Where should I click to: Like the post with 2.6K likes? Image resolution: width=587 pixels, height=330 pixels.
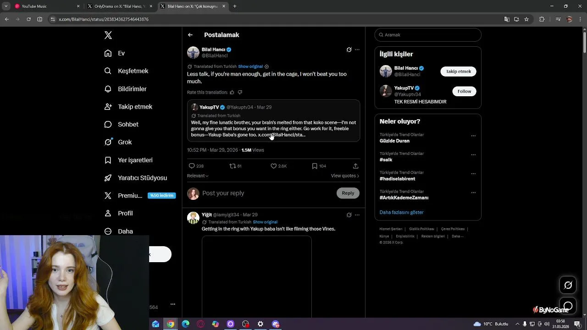click(274, 166)
